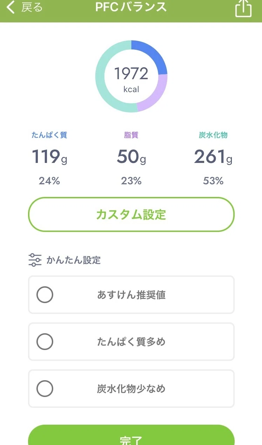Tap the green 完了 button
262x445 pixels.
pyautogui.click(x=131, y=436)
